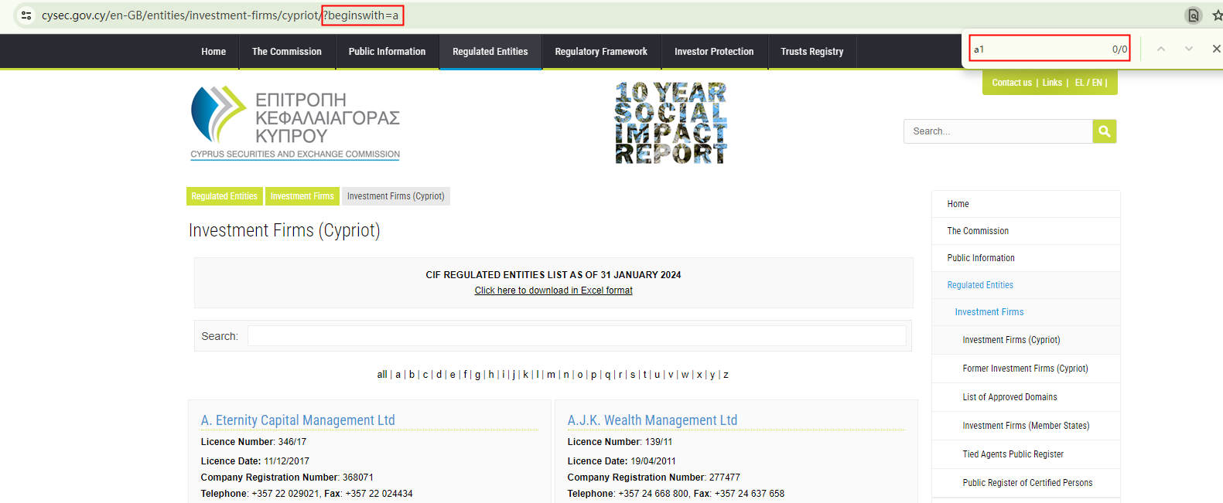Close the find-in-page bar
The image size is (1223, 503).
coord(1216,49)
